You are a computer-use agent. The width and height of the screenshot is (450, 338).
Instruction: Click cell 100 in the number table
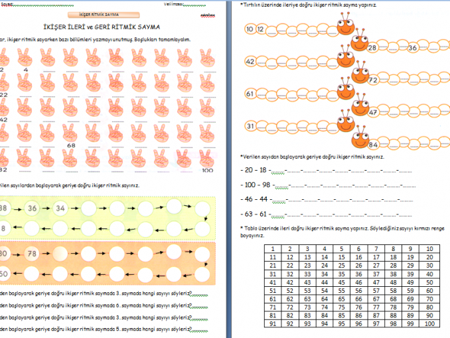pyautogui.click(x=429, y=323)
